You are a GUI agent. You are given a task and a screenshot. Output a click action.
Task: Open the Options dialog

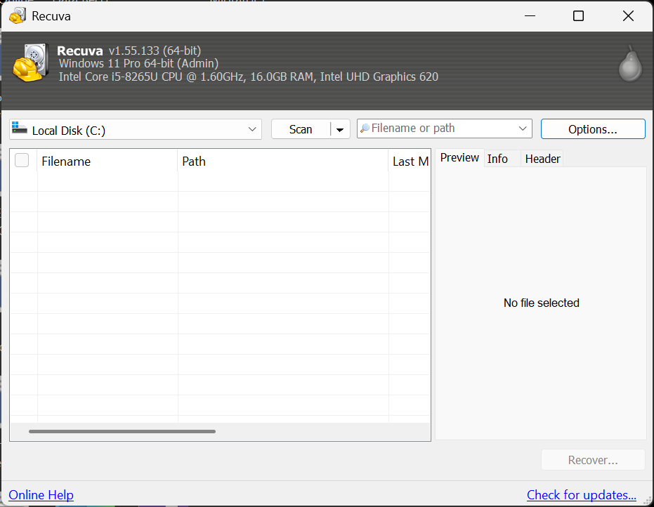[593, 129]
